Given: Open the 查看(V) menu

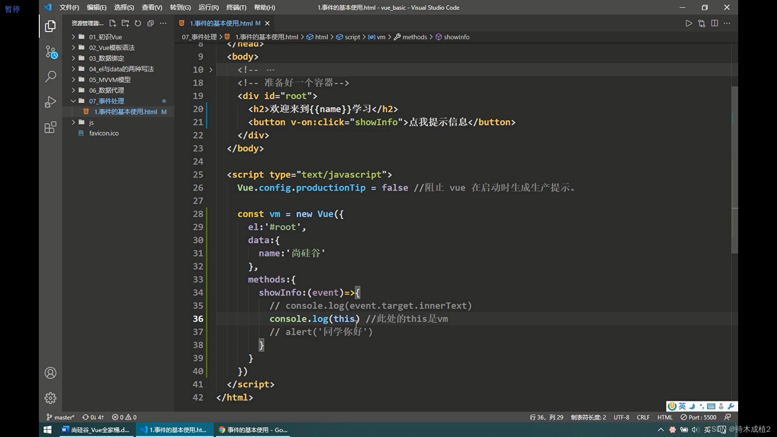Looking at the screenshot, I should tap(152, 7).
